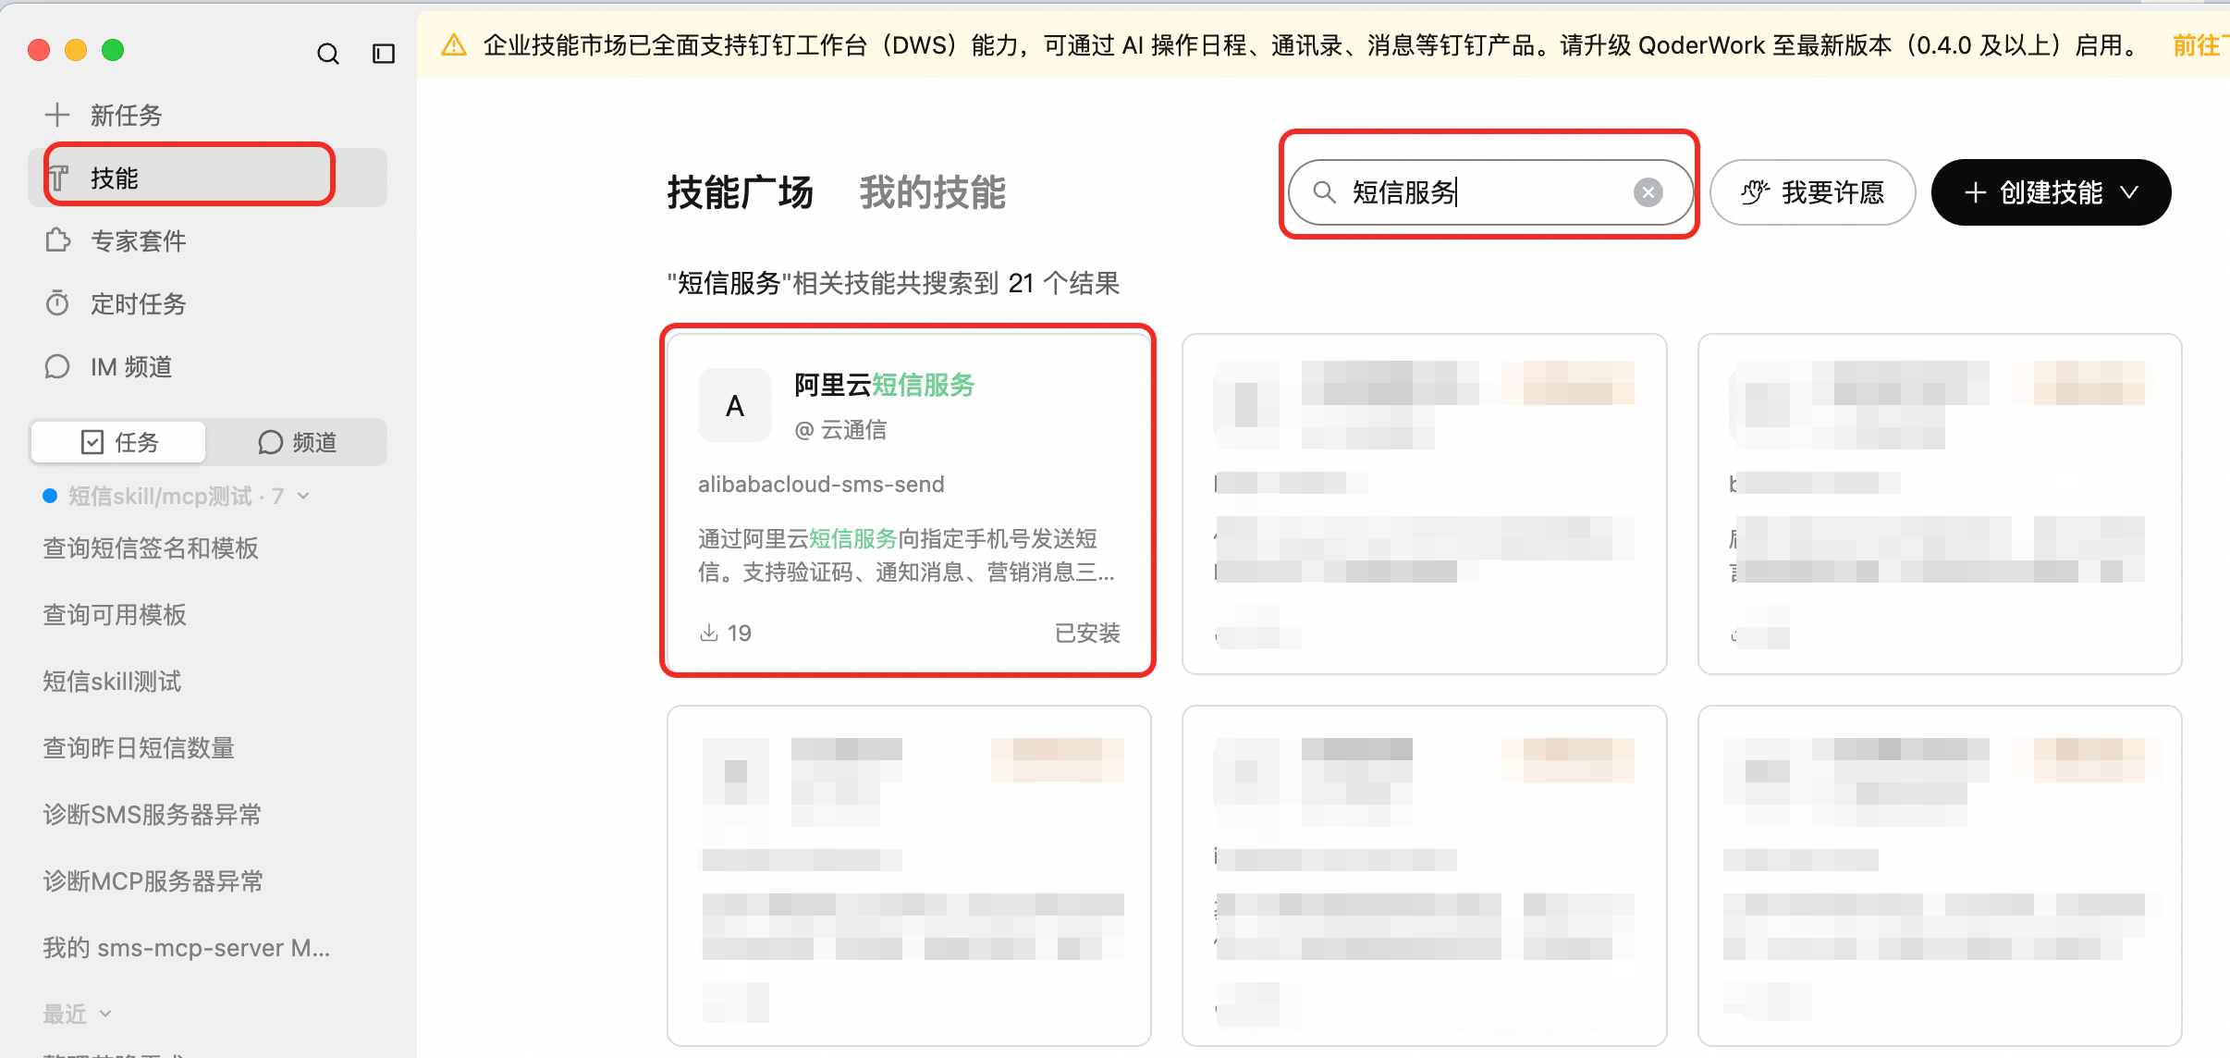The width and height of the screenshot is (2230, 1058).
Task: Click the 专家套件 puzzle icon
Action: tap(57, 240)
